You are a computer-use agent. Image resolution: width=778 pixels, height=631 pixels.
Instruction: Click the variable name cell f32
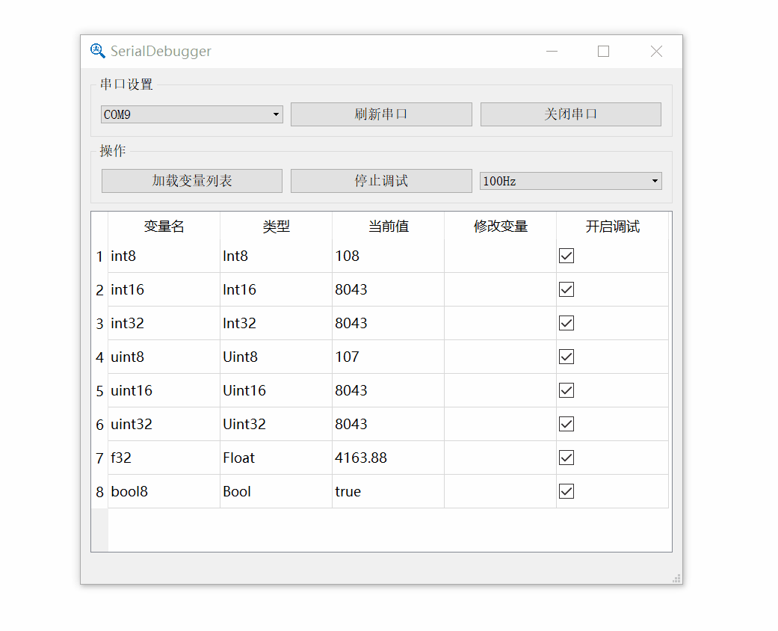[164, 458]
